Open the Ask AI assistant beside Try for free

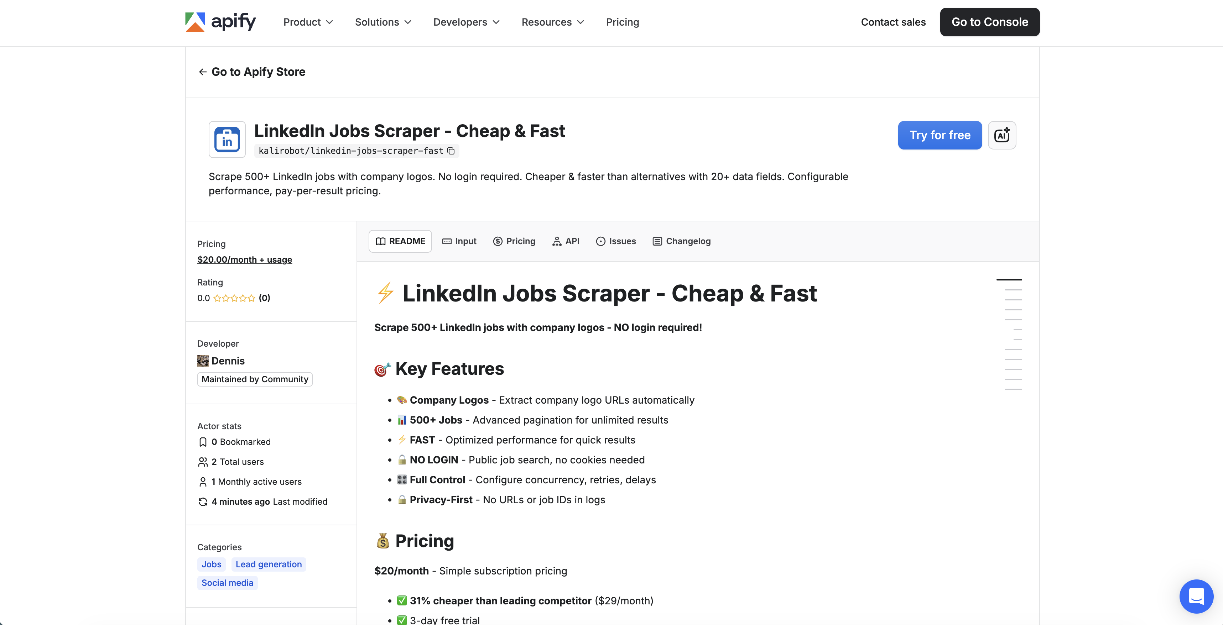(1002, 135)
